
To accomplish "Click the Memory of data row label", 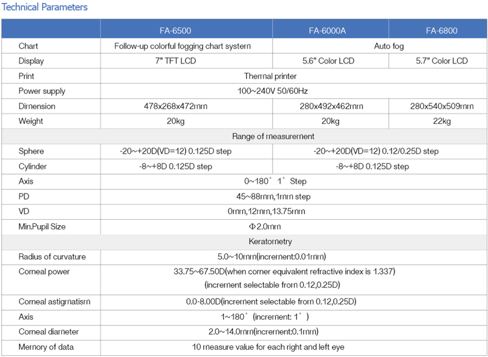I will [46, 347].
